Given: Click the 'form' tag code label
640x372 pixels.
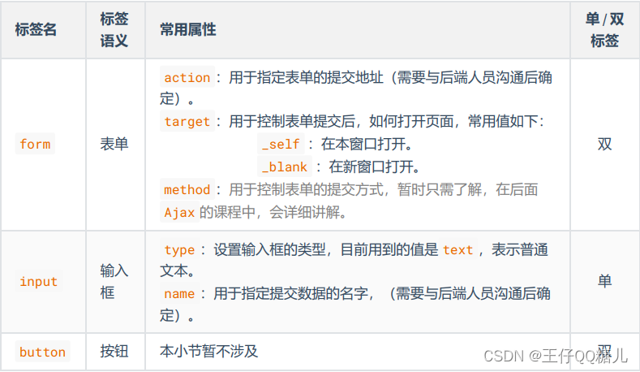Looking at the screenshot, I should coord(35,145).
